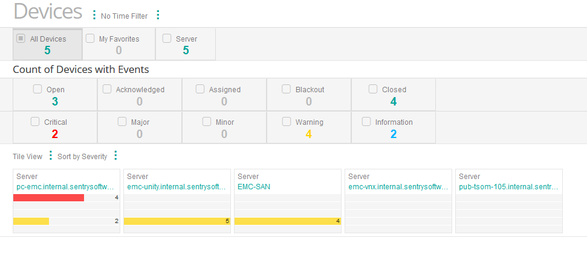Open the pc-emc.internal.sentrysoftware device link
Image resolution: width=587 pixels, height=258 pixels.
pyautogui.click(x=65, y=186)
